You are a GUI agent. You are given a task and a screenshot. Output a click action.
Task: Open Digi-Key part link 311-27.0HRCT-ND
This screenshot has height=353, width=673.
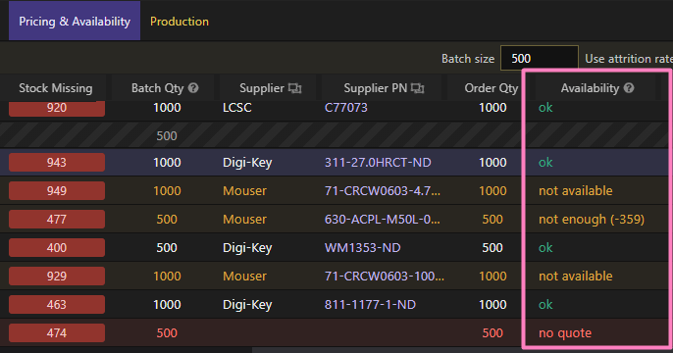click(x=378, y=163)
